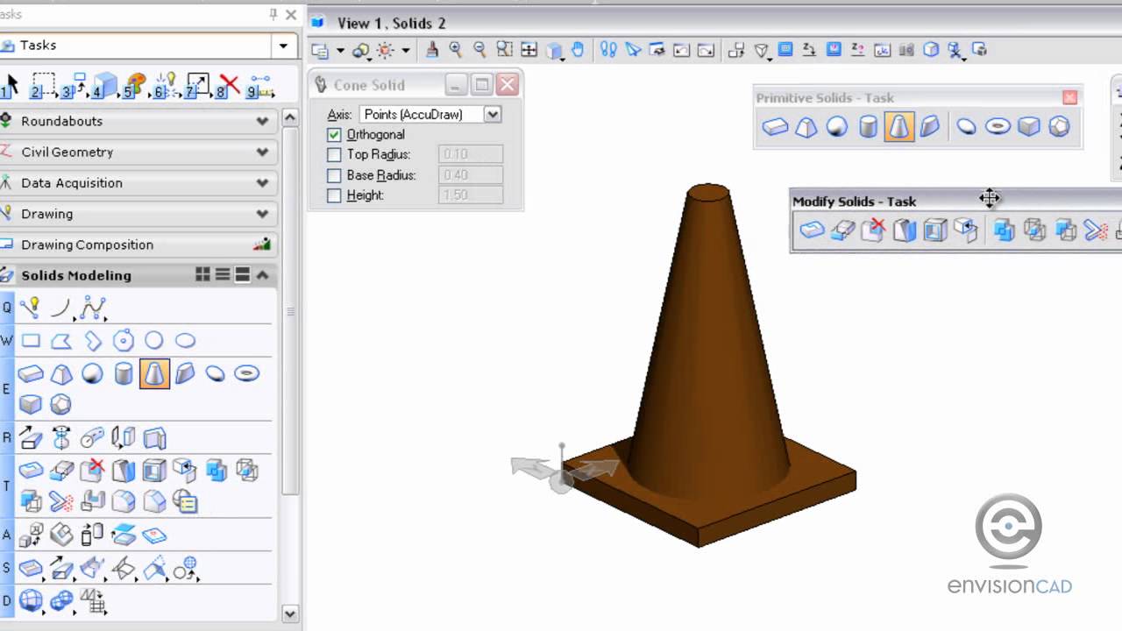Select the Shell Solid tool in row T

point(154,471)
